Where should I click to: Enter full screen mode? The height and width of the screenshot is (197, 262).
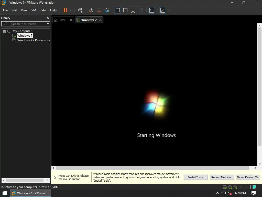pos(133,10)
